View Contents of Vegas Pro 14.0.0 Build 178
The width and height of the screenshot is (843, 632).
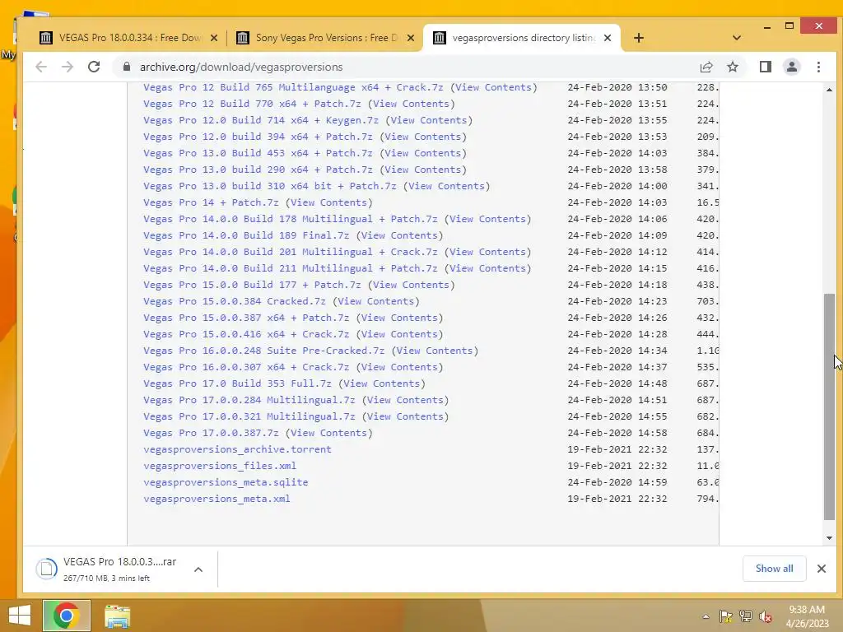487,219
